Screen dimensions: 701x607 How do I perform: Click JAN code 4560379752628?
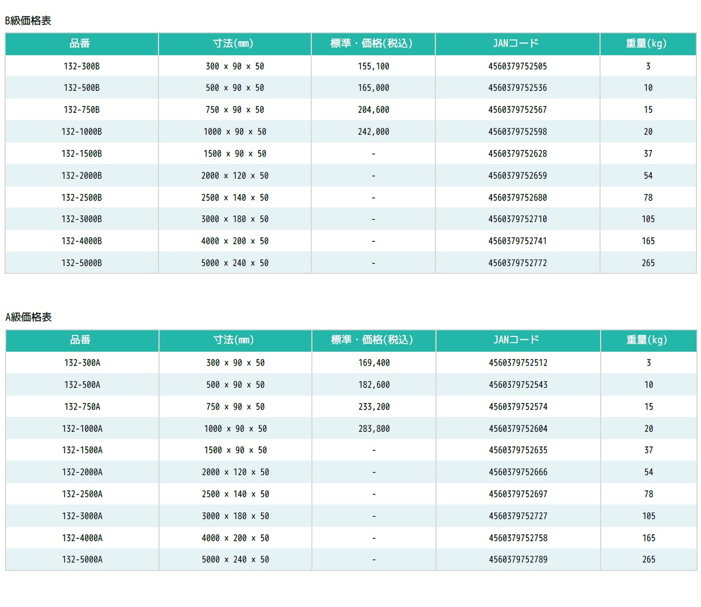coord(518,154)
